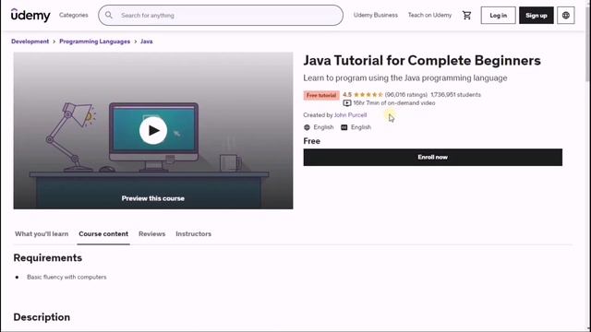The height and width of the screenshot is (332, 591).
Task: Click 'Preview this course' caption
Action: tap(153, 198)
